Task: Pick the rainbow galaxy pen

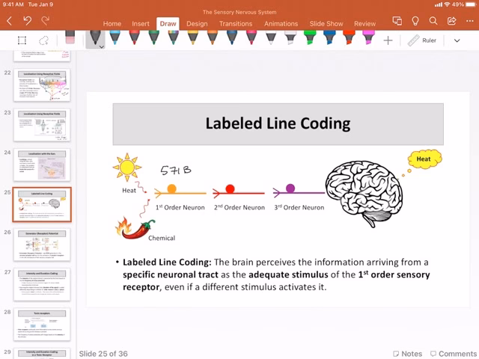Action: pos(173,37)
